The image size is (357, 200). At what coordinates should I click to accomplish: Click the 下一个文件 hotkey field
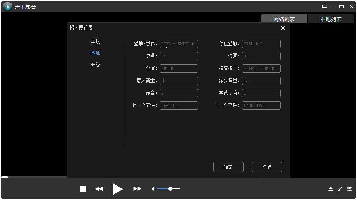[x=261, y=105]
